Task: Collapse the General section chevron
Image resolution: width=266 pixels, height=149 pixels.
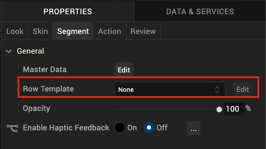Action: [x=9, y=51]
